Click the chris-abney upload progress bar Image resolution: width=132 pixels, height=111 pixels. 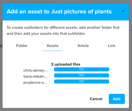82,69
